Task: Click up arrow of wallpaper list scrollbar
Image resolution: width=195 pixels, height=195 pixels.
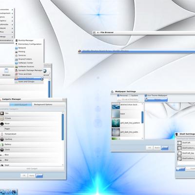Action: 142,104
